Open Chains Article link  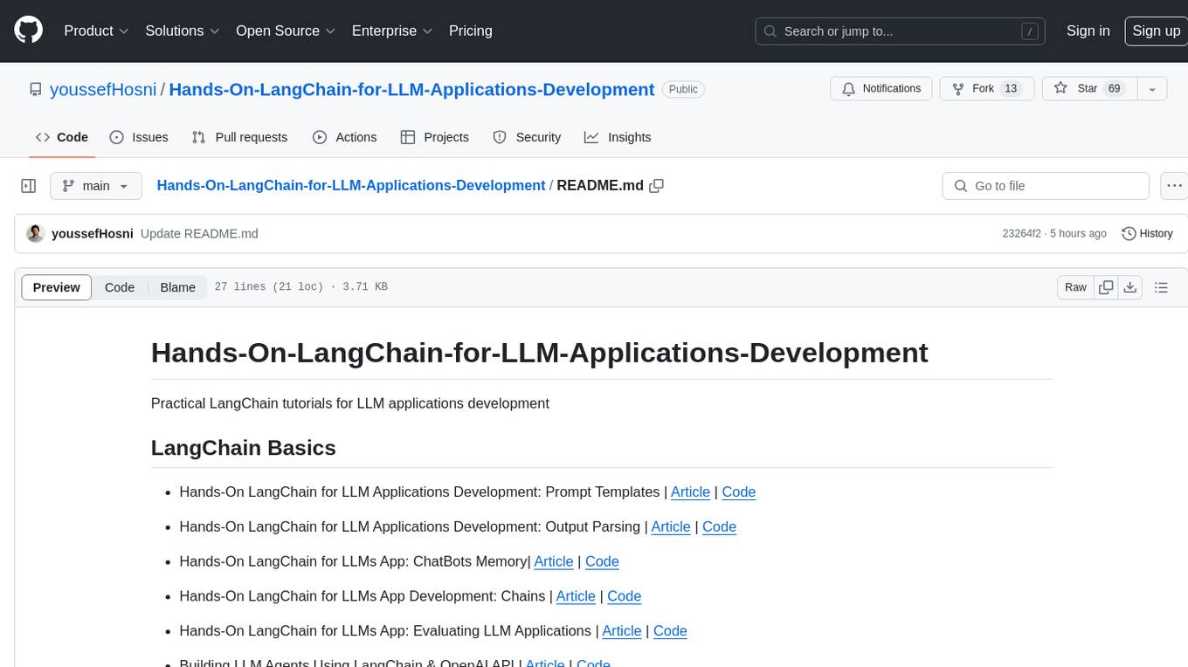click(x=576, y=596)
